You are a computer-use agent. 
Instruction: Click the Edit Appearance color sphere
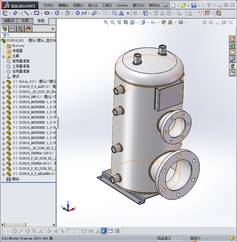163,22
